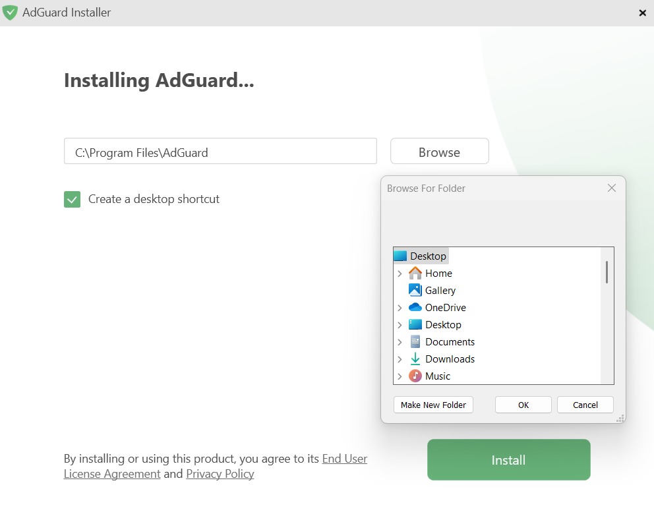The width and height of the screenshot is (654, 522).
Task: Click the resize grip of folder dialog
Action: pyautogui.click(x=620, y=419)
